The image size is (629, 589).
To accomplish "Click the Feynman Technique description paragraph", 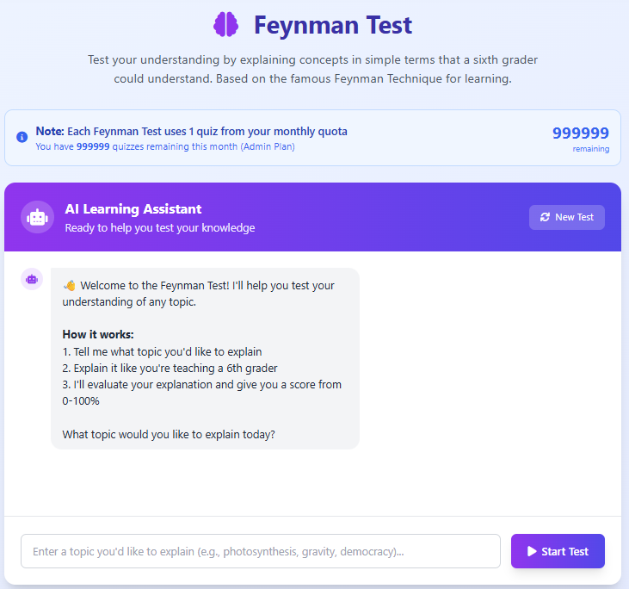I will tap(313, 69).
